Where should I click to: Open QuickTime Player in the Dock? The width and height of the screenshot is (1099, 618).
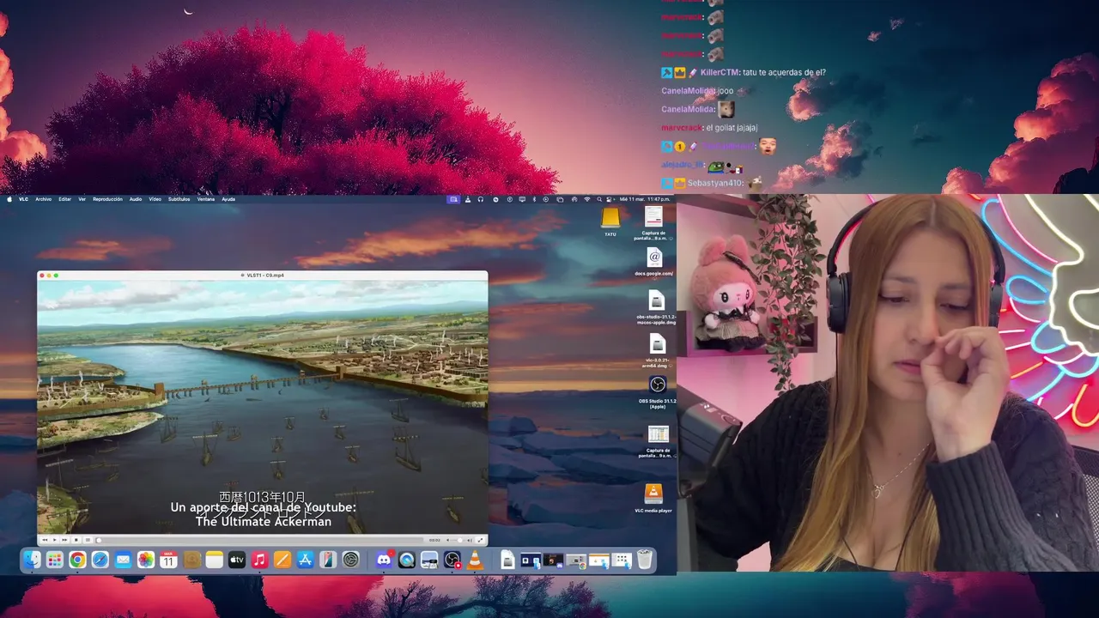point(407,560)
